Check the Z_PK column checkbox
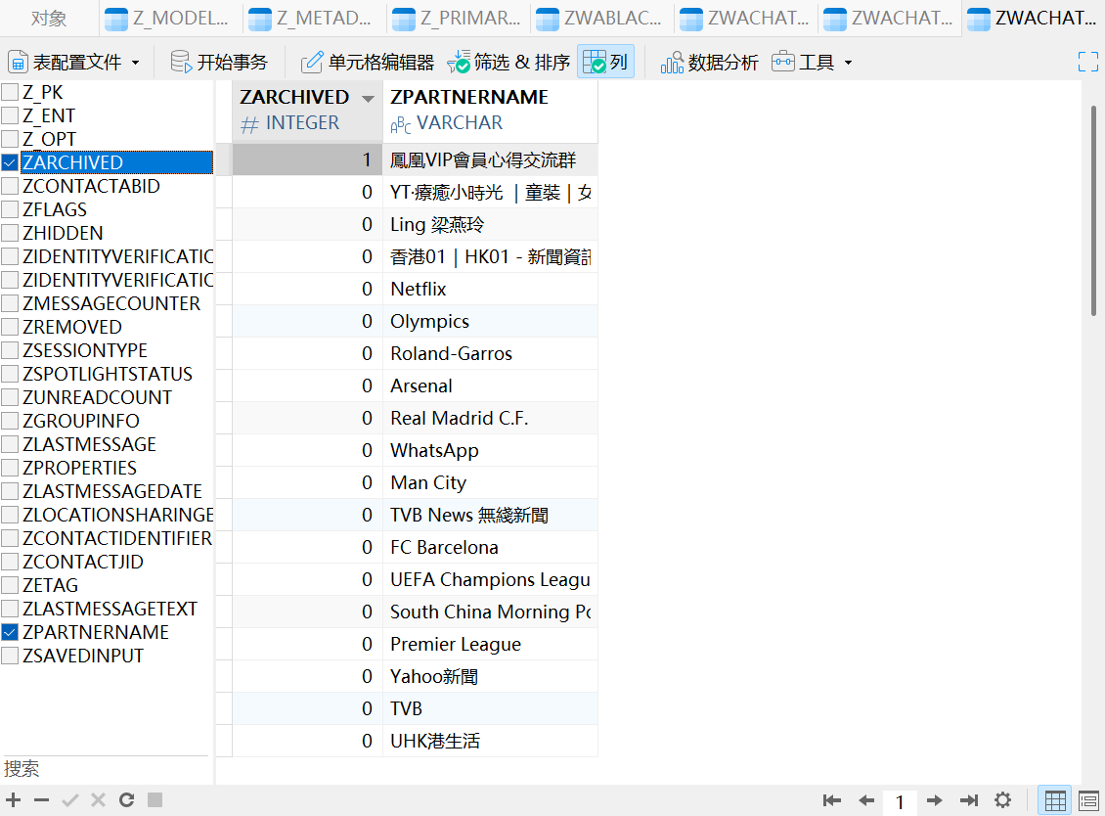1105x816 pixels. (x=10, y=92)
